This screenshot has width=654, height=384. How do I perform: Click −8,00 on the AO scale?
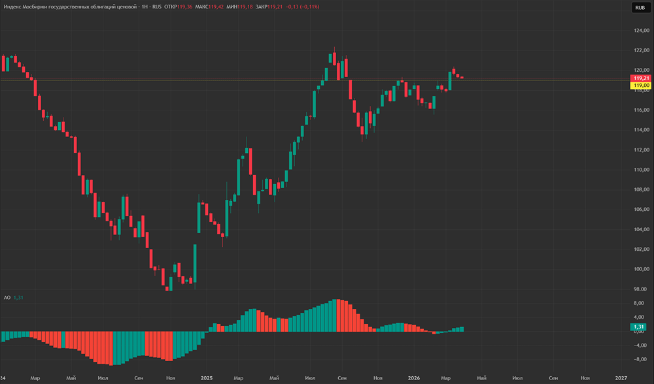(x=640, y=359)
